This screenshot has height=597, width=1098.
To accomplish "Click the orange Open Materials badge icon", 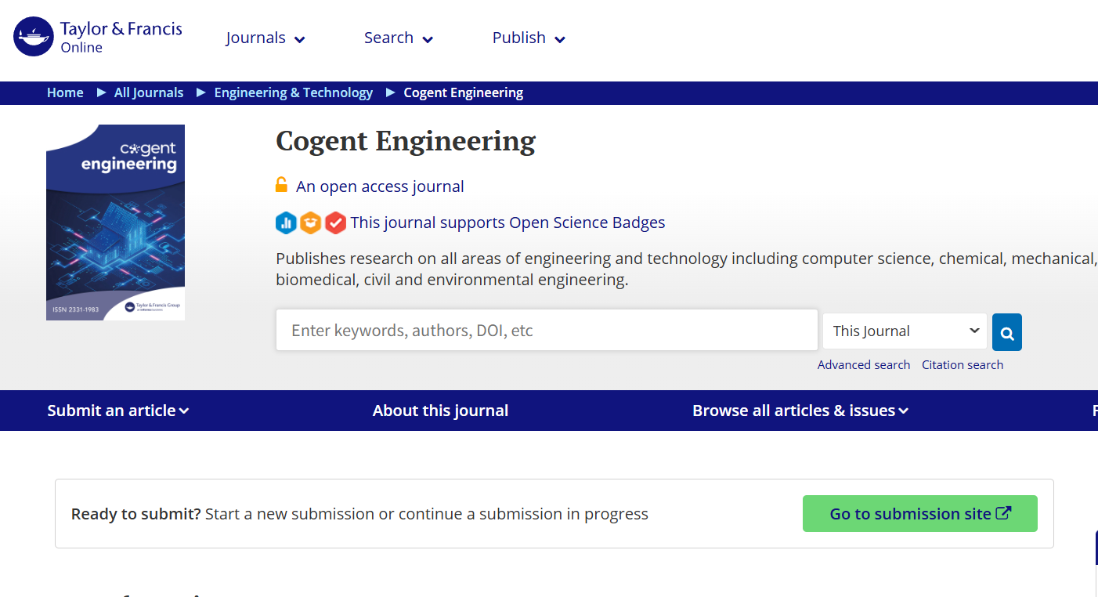I will click(x=311, y=223).
